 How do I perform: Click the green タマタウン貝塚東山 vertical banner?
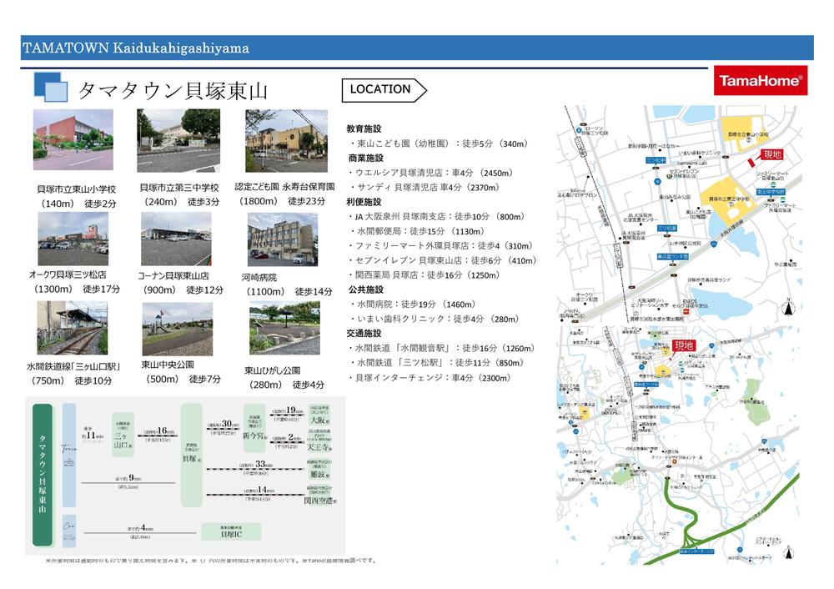coord(43,476)
